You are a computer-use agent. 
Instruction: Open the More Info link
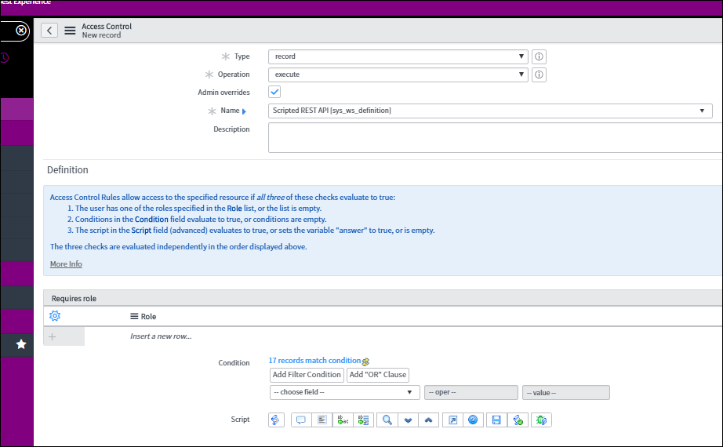tap(66, 263)
